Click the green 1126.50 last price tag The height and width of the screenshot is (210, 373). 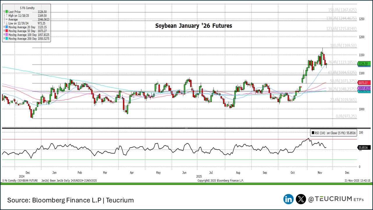coord(364,64)
